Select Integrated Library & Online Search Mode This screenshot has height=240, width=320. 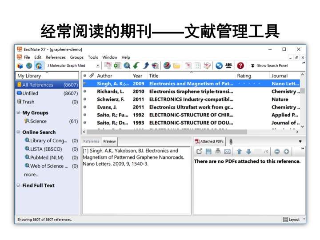click(x=39, y=66)
